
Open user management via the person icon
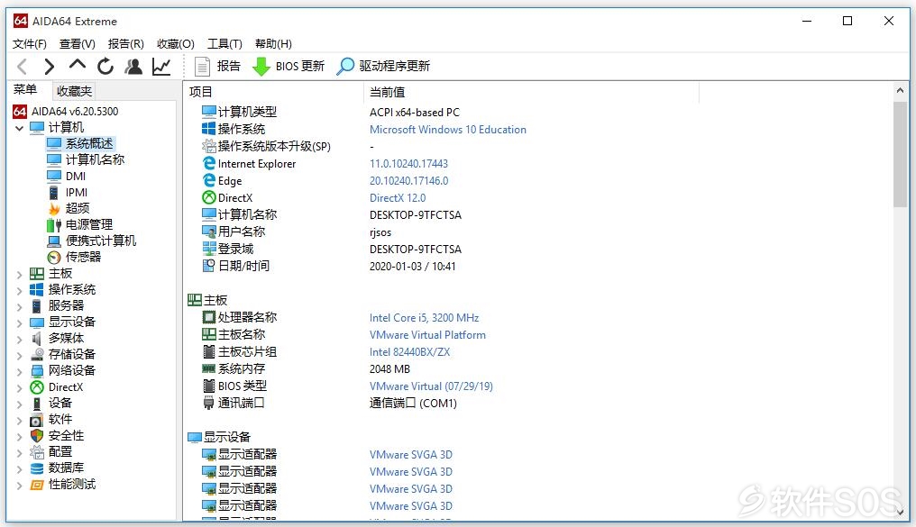[133, 67]
